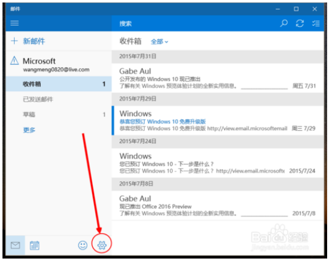Click the 2015年7月24日 date header

click(x=218, y=141)
